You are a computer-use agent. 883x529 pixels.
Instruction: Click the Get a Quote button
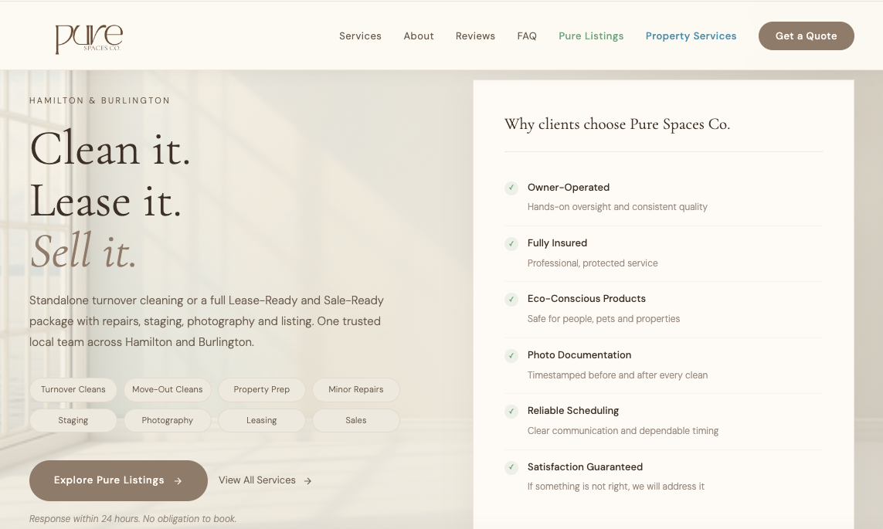coord(807,36)
